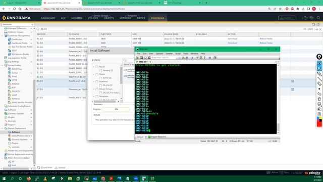Bookmark page with star icon in address bar

pos(281,9)
